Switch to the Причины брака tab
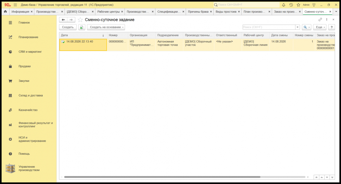Viewport: 341px width, 184px height. pyautogui.click(x=198, y=12)
